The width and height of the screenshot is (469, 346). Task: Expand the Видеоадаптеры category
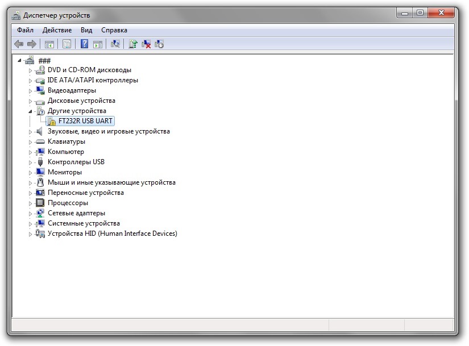coord(30,91)
